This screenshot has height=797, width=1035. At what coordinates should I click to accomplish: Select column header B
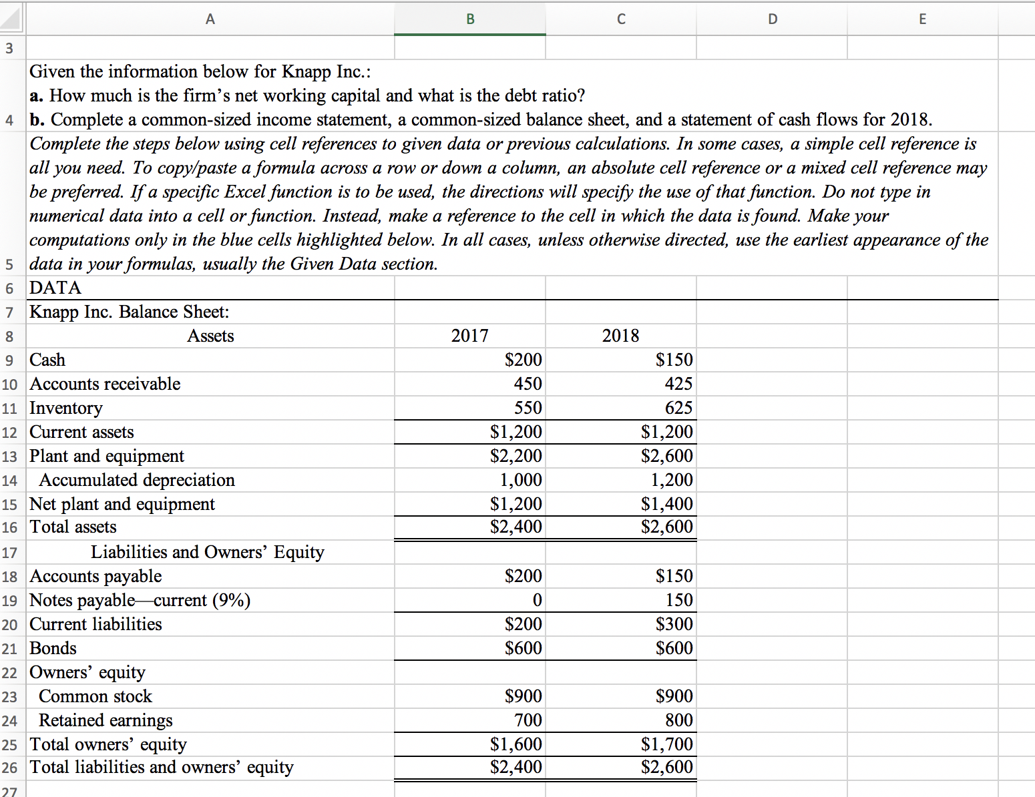(469, 19)
